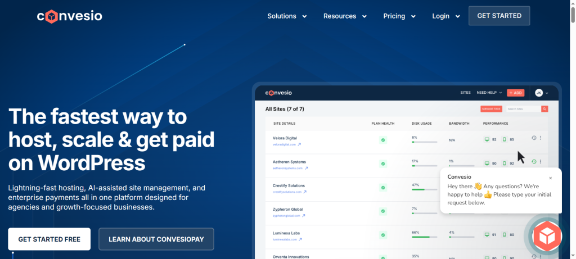The height and width of the screenshot is (259, 576).
Task: Close the Convesio chat popup
Action: click(x=550, y=178)
